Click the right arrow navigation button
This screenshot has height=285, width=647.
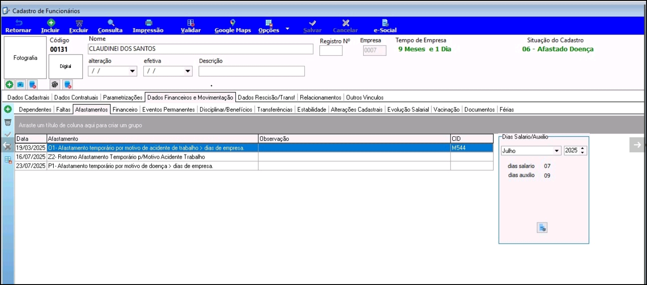[x=638, y=144]
